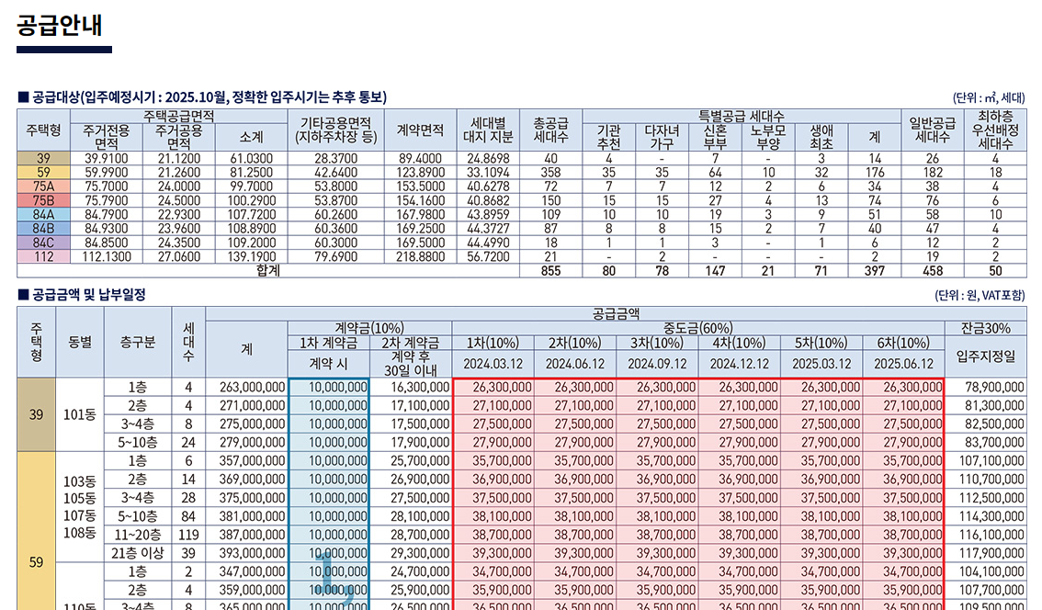This screenshot has width=1042, height=610.
Task: Click the 중도금(60%) header
Action: pyautogui.click(x=697, y=328)
